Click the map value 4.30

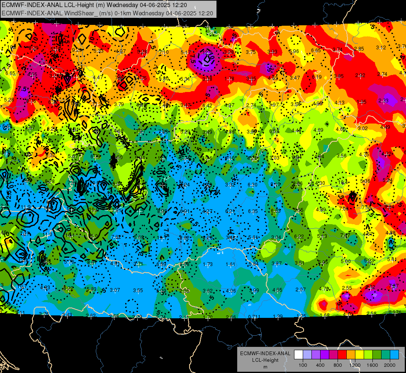click(x=320, y=183)
